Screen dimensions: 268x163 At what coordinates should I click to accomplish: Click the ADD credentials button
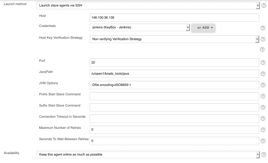point(203,28)
